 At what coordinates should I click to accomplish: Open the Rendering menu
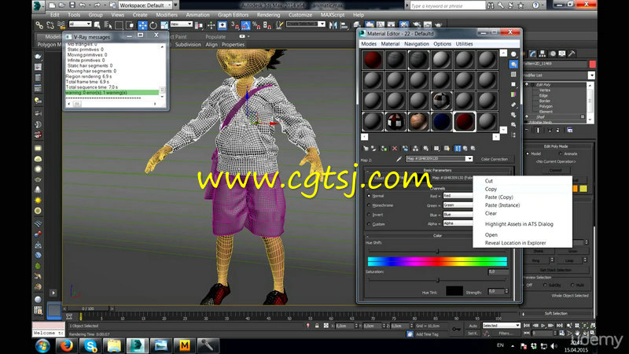(268, 15)
